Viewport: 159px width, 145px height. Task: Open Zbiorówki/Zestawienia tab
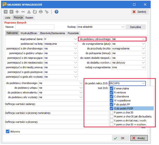point(52,33)
